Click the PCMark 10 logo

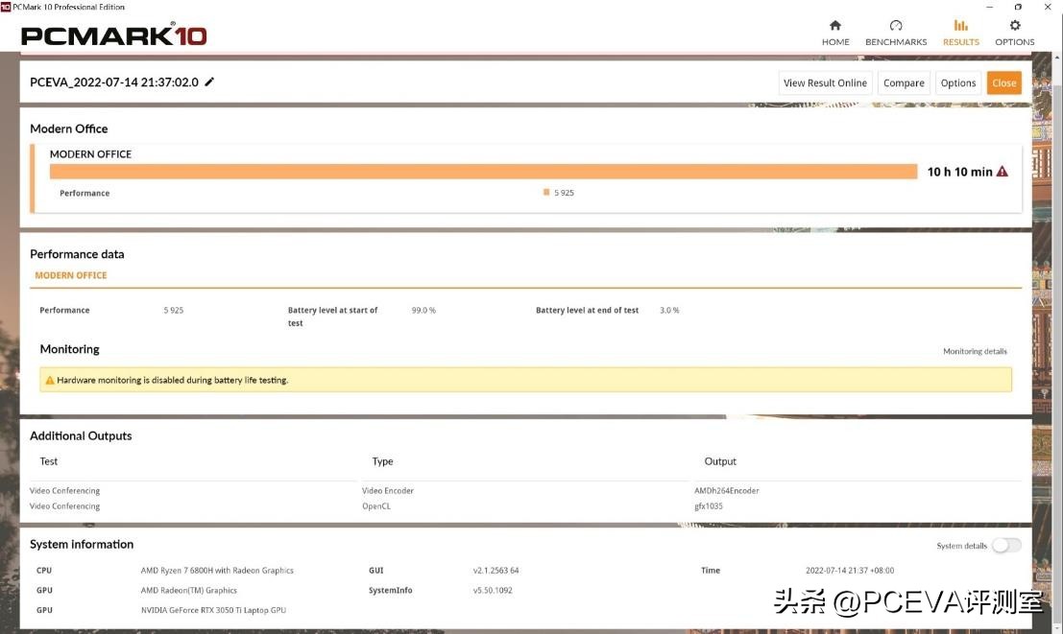(x=114, y=34)
